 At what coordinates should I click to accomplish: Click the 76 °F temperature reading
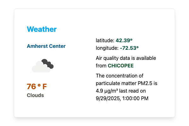(x=37, y=87)
